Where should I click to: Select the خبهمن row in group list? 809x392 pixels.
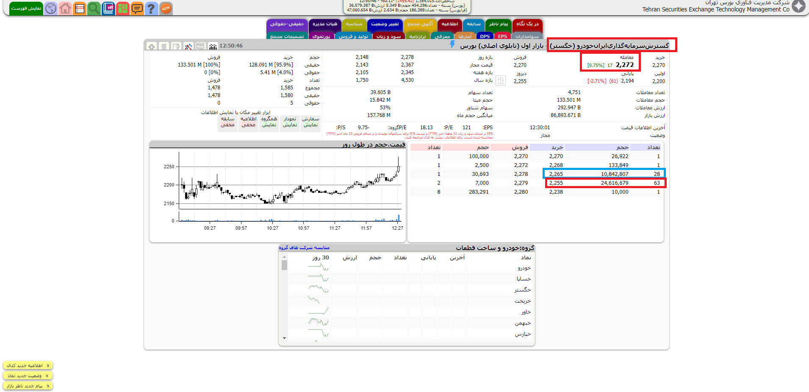point(411,323)
